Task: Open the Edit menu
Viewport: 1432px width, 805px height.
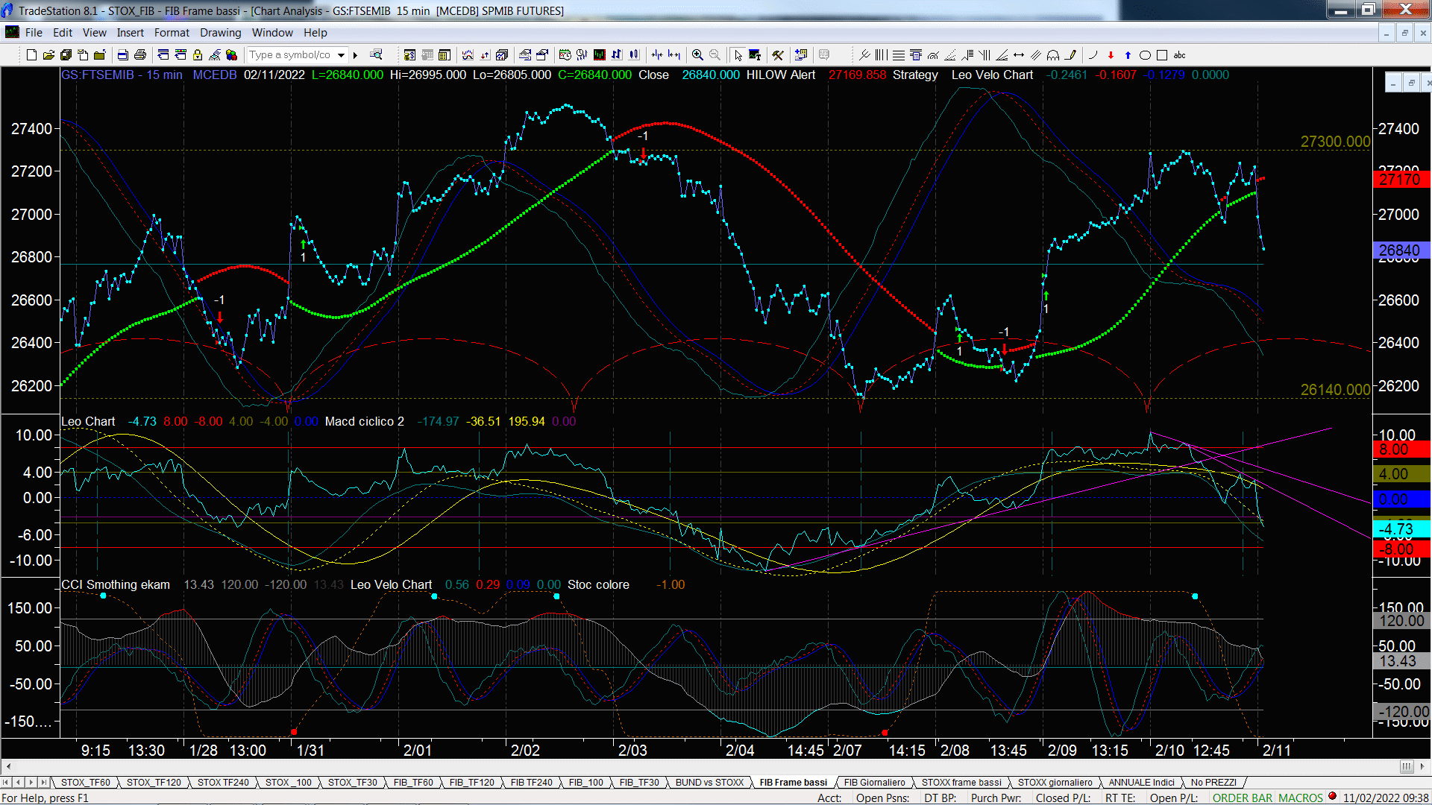Action: tap(63, 33)
